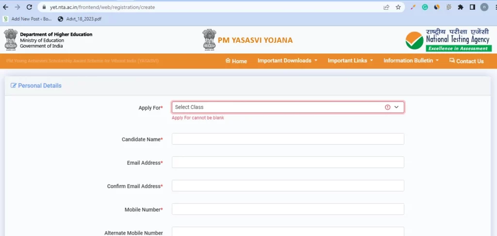497x236 pixels.
Task: Focus the Email Address input field
Action: [x=288, y=162]
